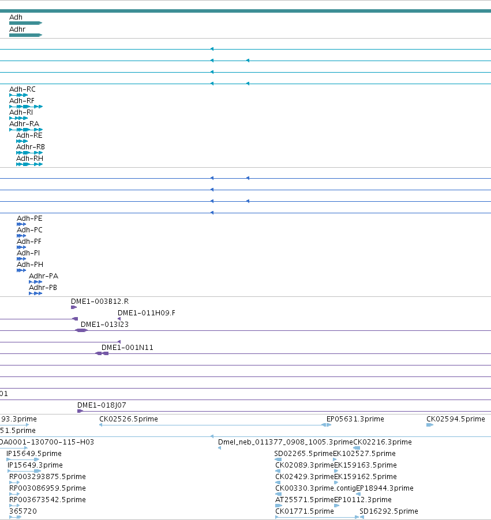Select the Adh-RE transcript label
The width and height of the screenshot is (491, 520).
[29, 135]
